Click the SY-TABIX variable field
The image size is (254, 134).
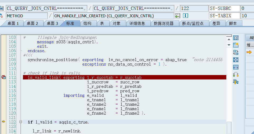point(224,16)
